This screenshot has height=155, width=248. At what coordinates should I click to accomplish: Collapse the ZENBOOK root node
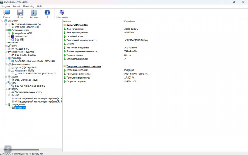pos(2,21)
